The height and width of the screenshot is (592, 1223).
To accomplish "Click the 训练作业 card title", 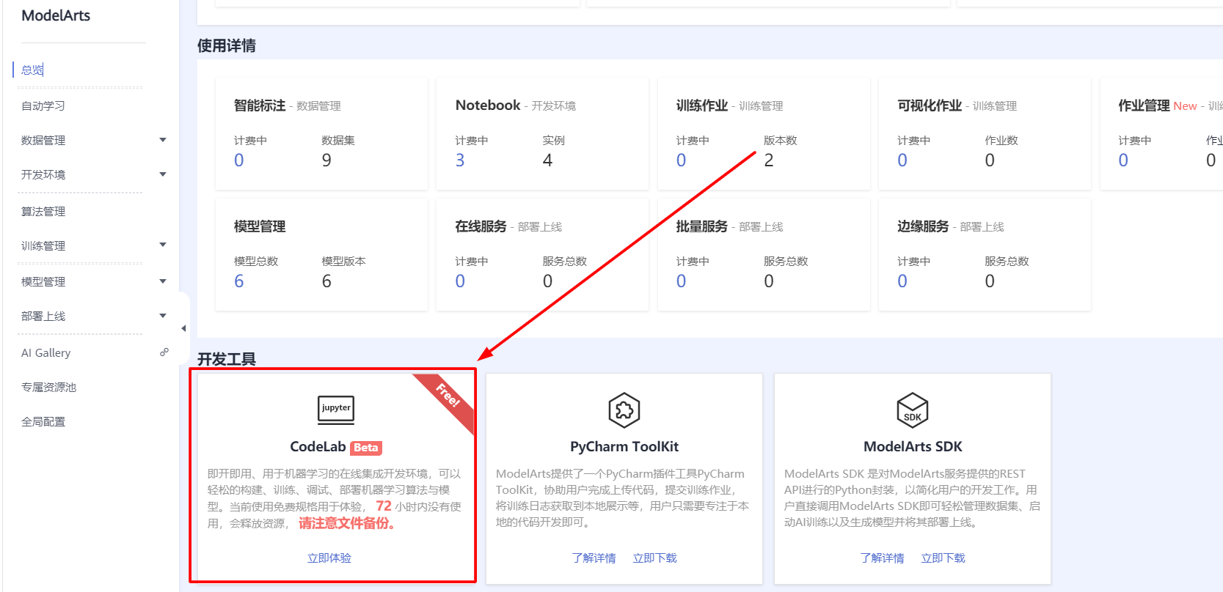I will coord(702,106).
